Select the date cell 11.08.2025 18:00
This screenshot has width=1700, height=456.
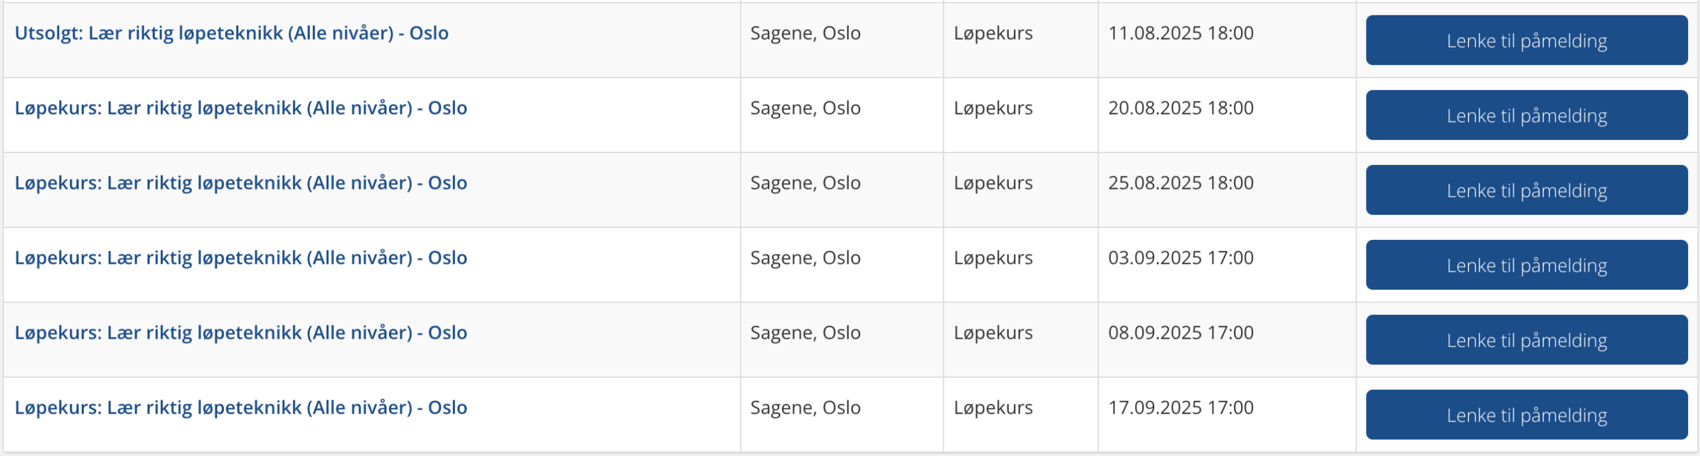pyautogui.click(x=1181, y=33)
